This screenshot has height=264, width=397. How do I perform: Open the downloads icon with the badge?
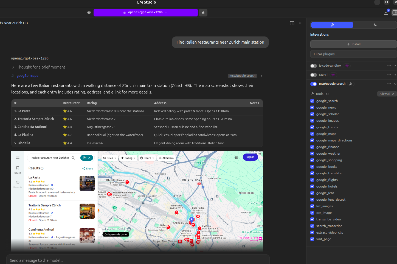[x=386, y=13]
